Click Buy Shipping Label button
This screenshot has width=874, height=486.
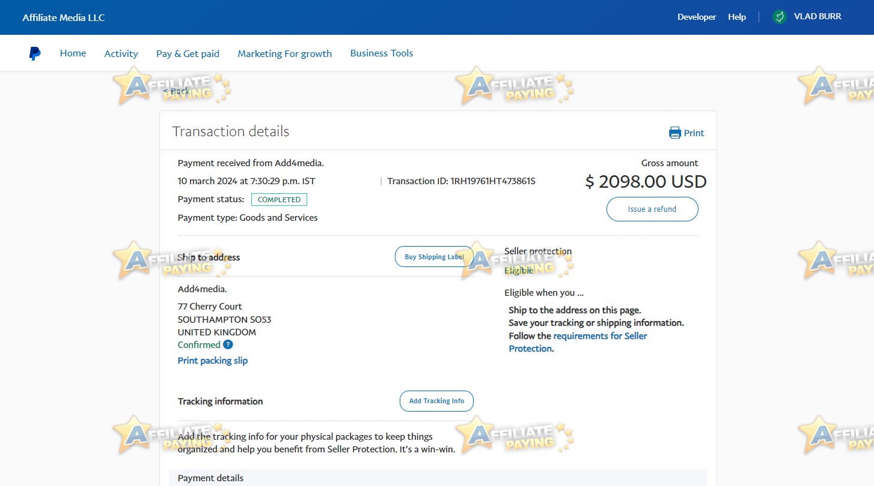point(434,257)
